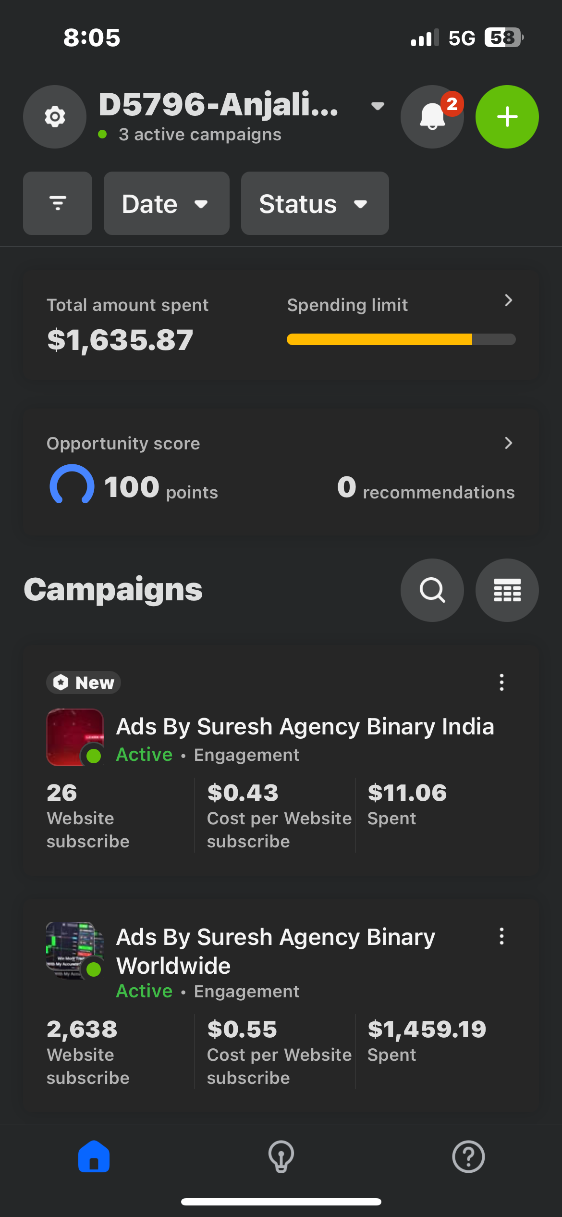Image resolution: width=562 pixels, height=1217 pixels.
Task: Open Spending limit details chevron
Action: coord(508,300)
